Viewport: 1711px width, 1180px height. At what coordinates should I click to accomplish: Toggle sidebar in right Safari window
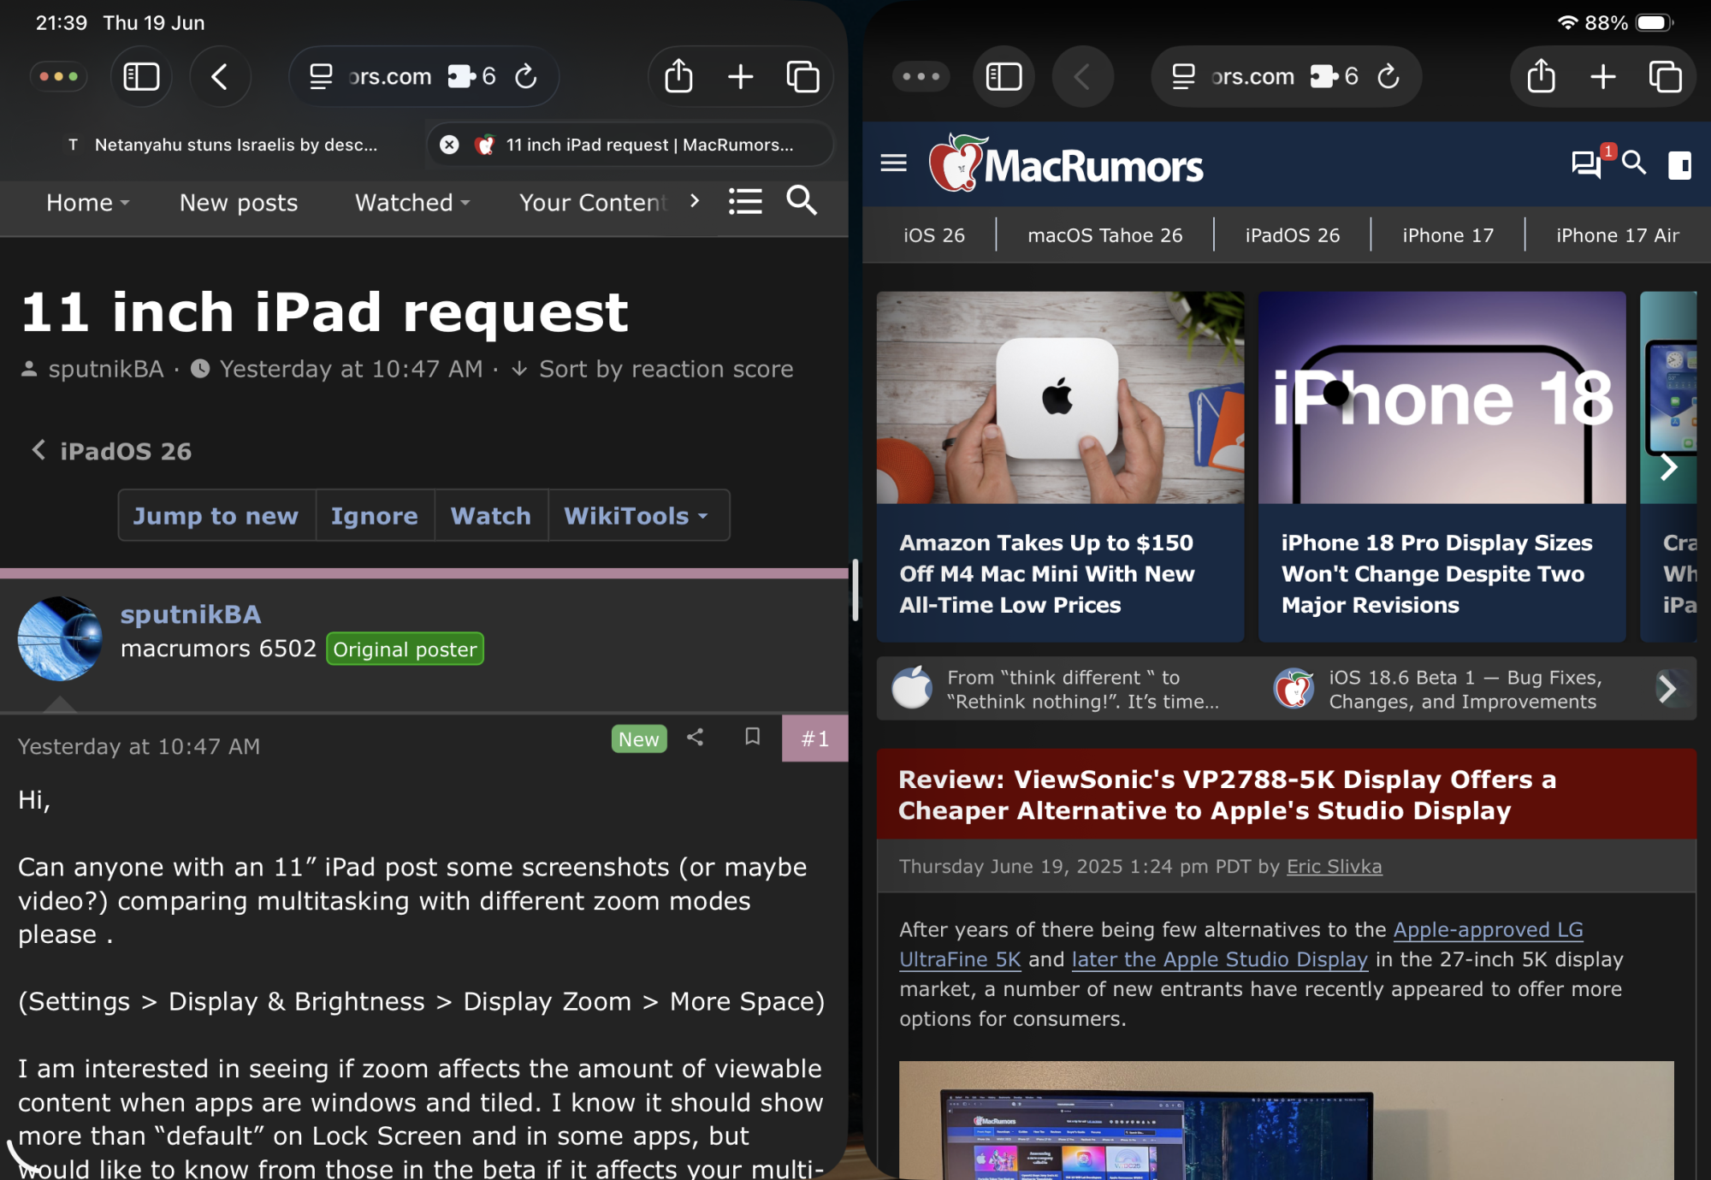click(1004, 76)
